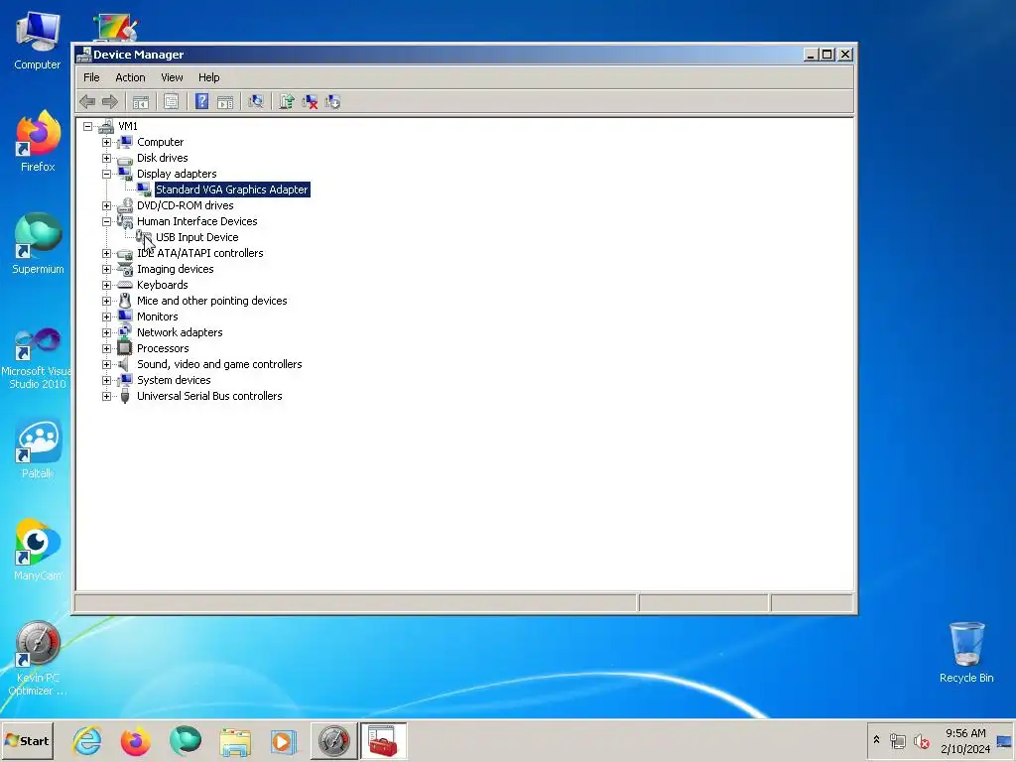Screen dimensions: 1016x762
Task: Click the muted volume tray icon
Action: [921, 740]
